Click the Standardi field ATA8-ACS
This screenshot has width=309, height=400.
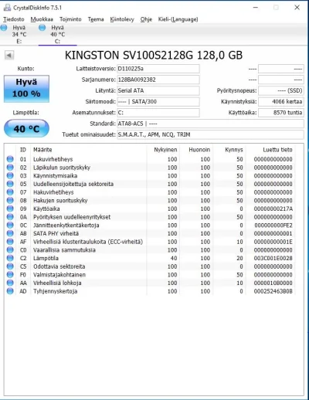click(x=210, y=124)
